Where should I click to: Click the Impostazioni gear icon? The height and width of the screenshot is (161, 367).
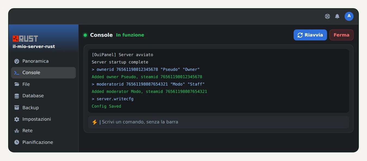click(17, 119)
